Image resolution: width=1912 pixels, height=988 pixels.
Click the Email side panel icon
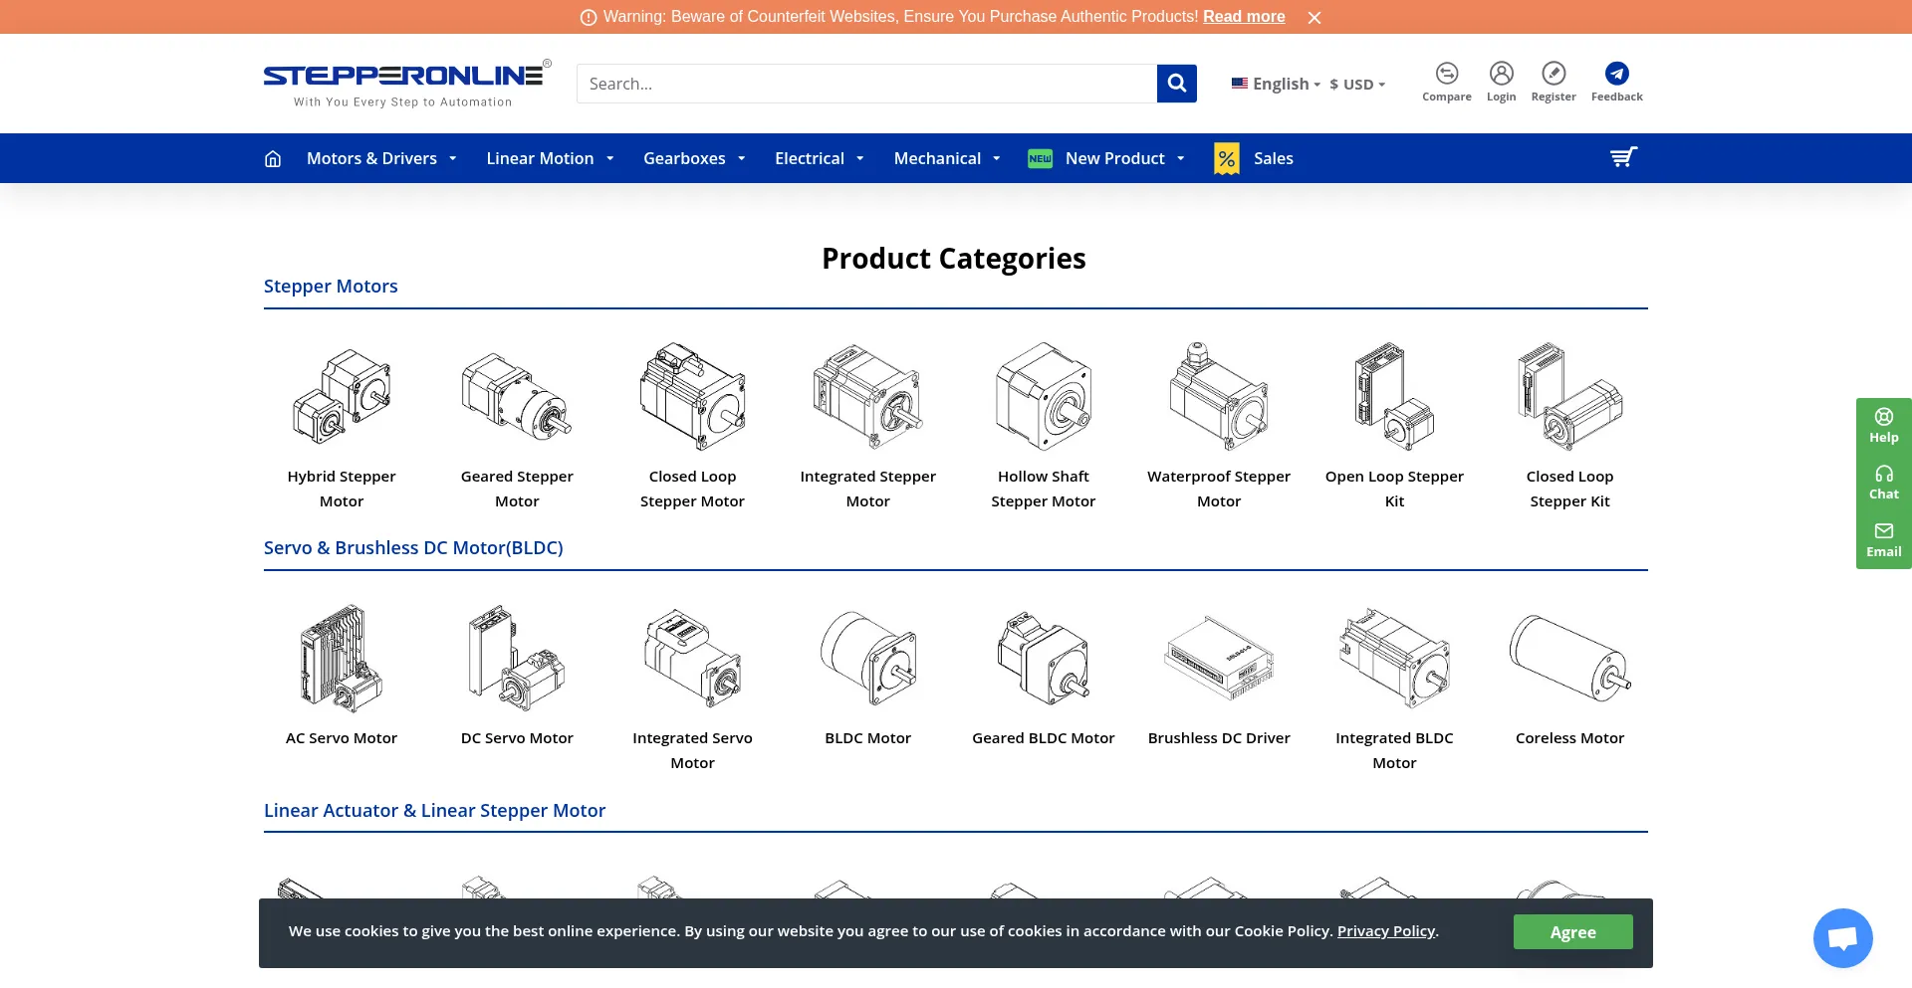[x=1883, y=539]
